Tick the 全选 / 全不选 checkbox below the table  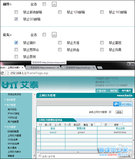(x=40, y=156)
